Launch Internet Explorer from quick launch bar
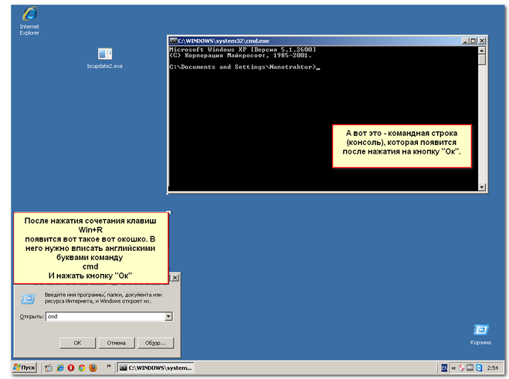 (59, 367)
